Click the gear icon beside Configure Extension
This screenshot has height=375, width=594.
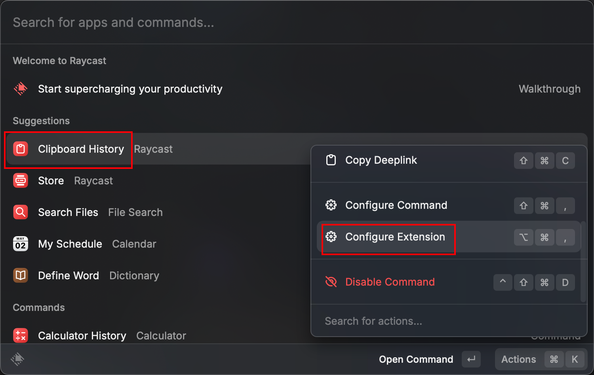(x=331, y=237)
